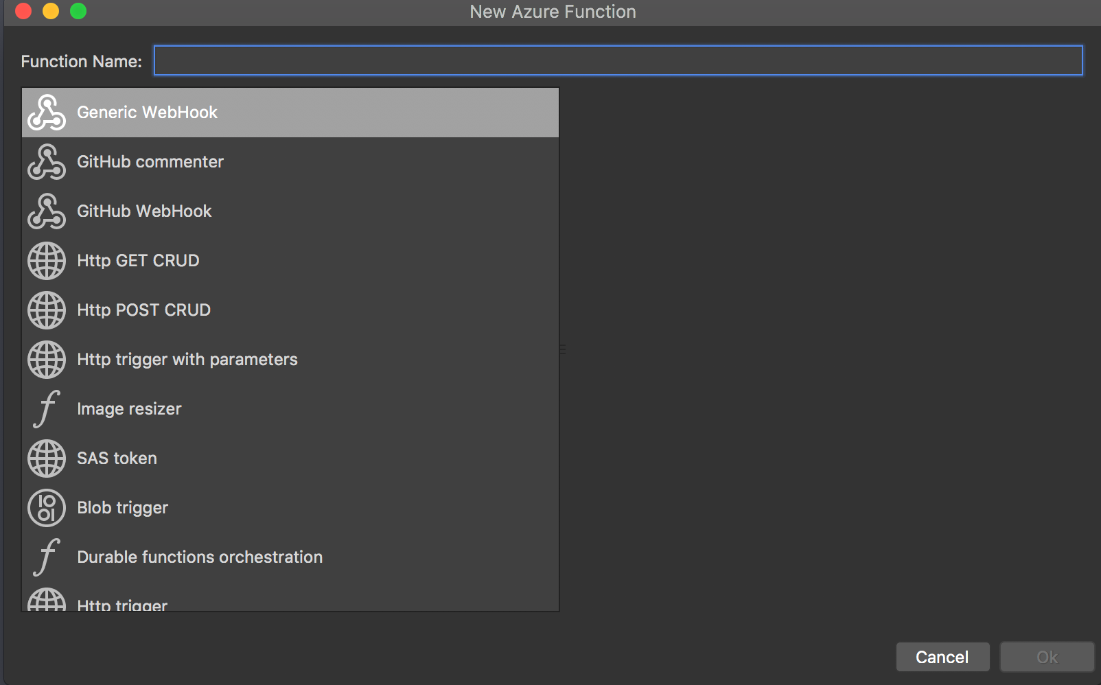The image size is (1101, 685).
Task: Click the Http trigger with parameters globe icon
Action: point(47,360)
